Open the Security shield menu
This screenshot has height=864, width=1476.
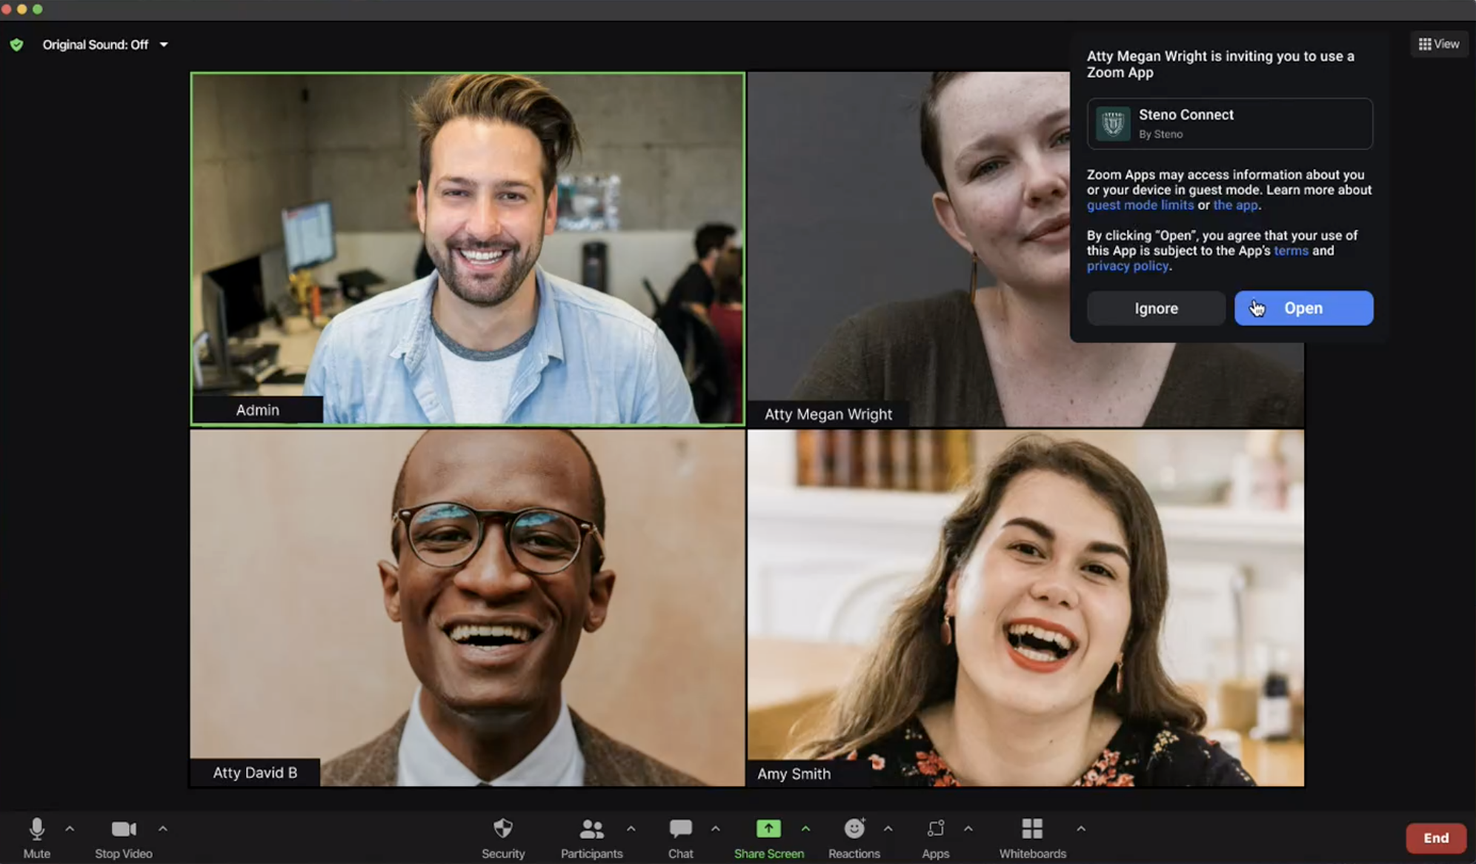[x=503, y=837]
